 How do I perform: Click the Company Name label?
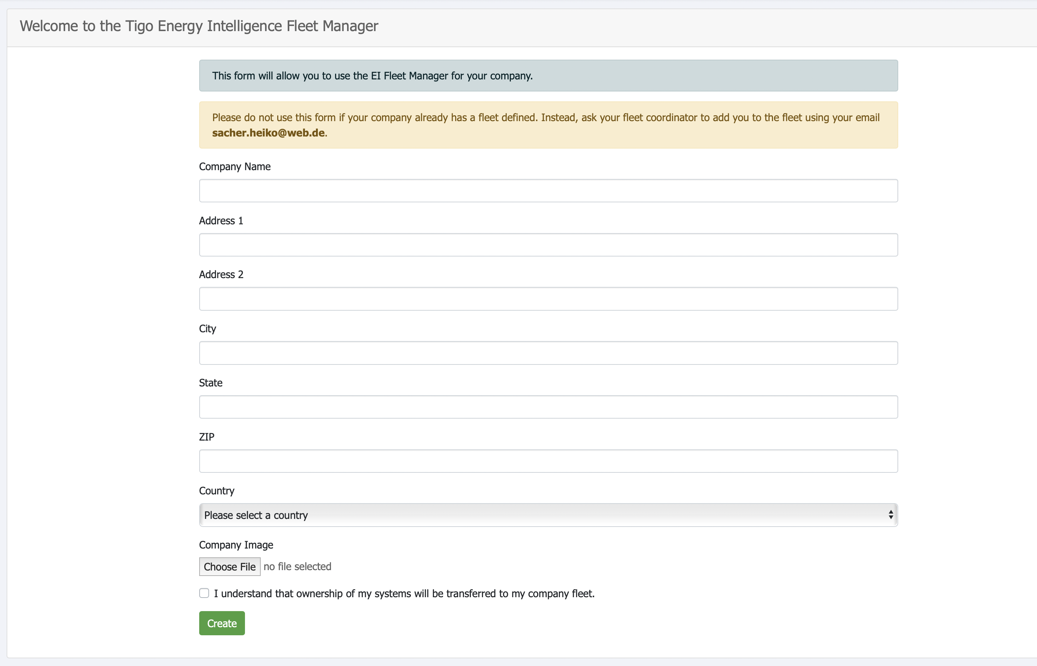pyautogui.click(x=234, y=166)
